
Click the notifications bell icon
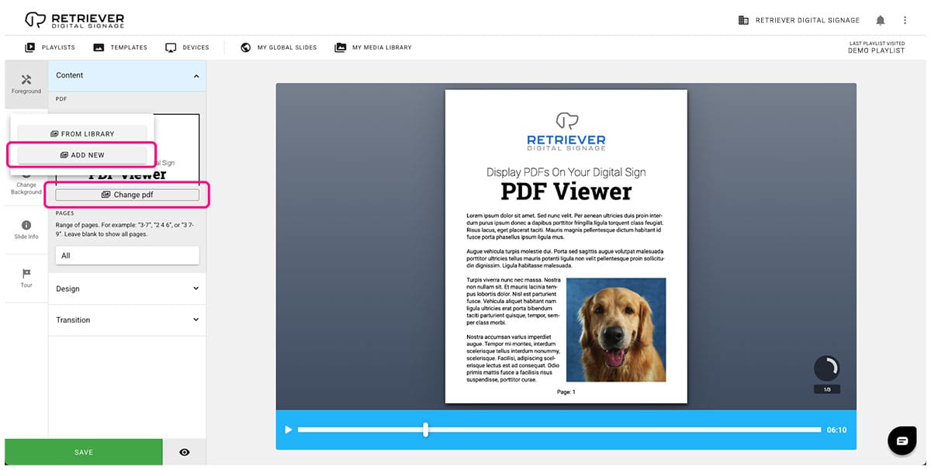pos(880,20)
